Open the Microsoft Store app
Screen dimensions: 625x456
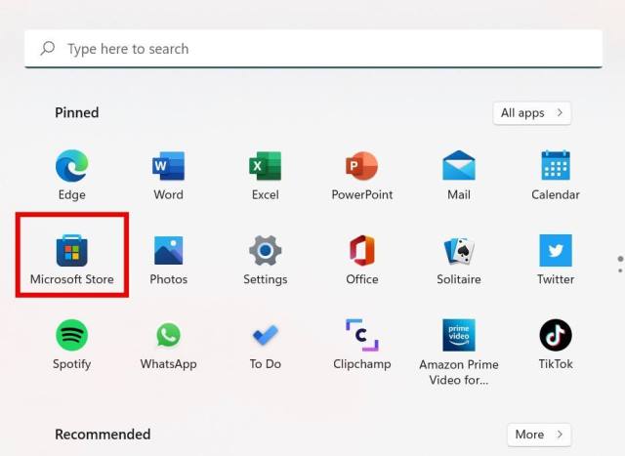[x=71, y=259]
